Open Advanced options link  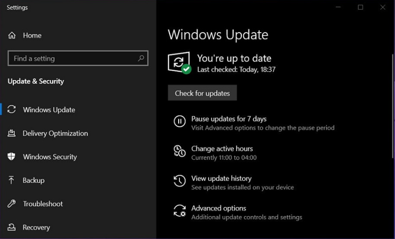(x=219, y=208)
